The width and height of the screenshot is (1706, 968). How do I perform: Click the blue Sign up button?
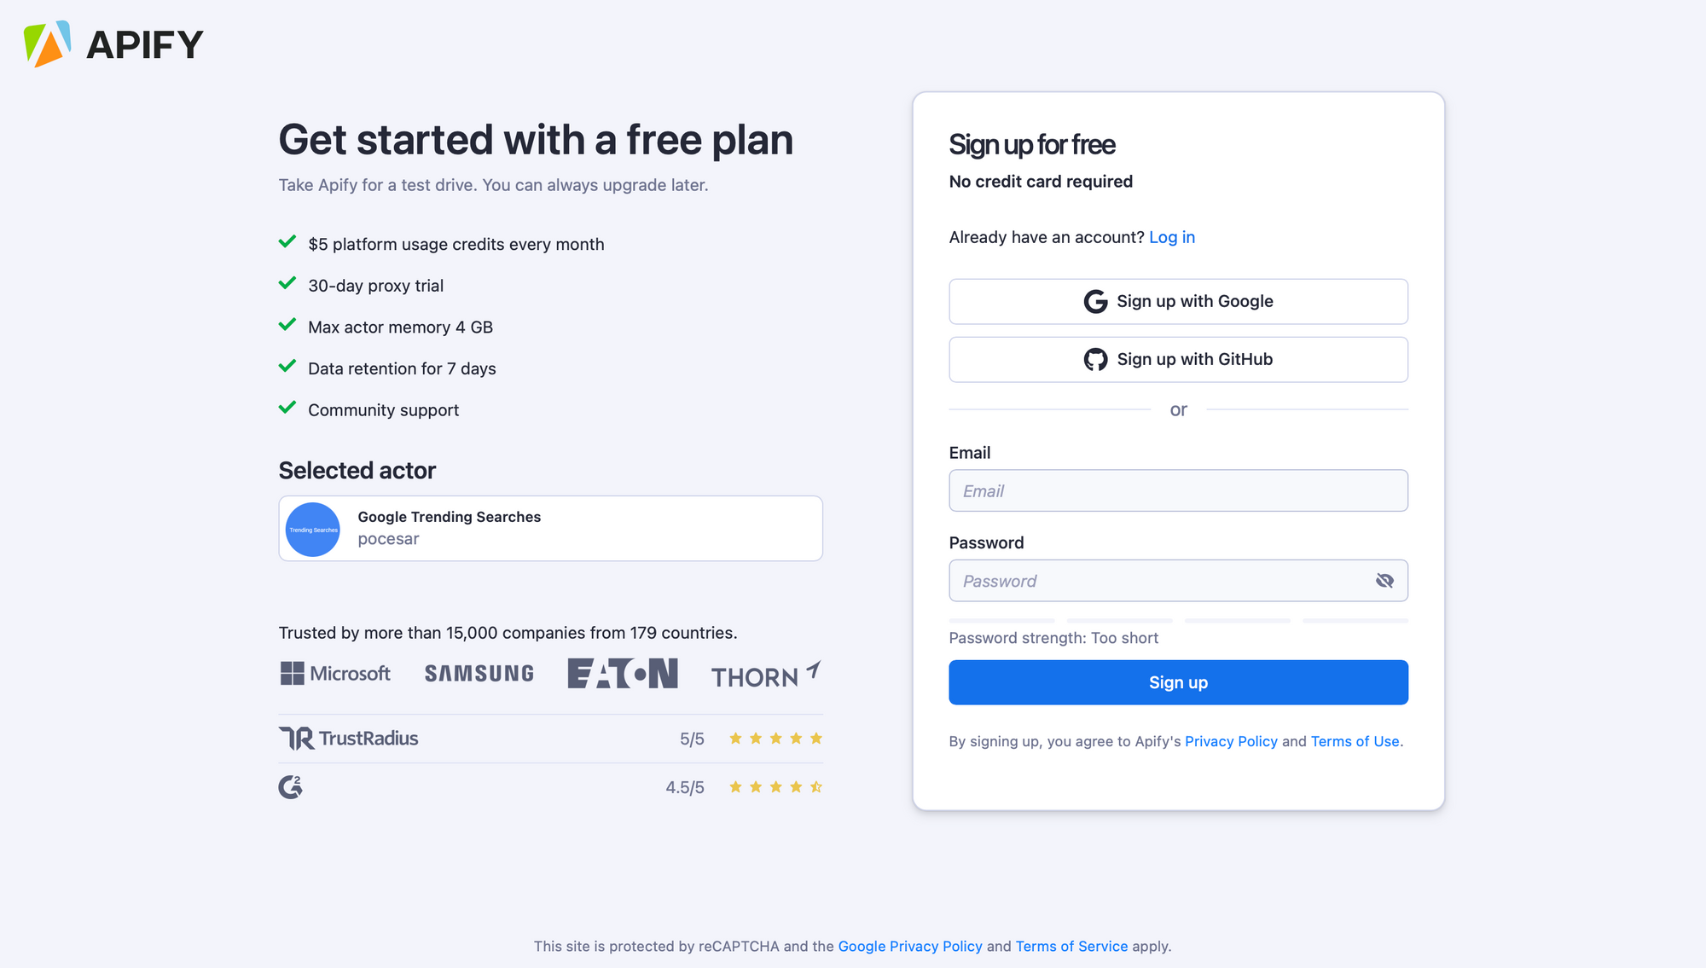click(1177, 682)
